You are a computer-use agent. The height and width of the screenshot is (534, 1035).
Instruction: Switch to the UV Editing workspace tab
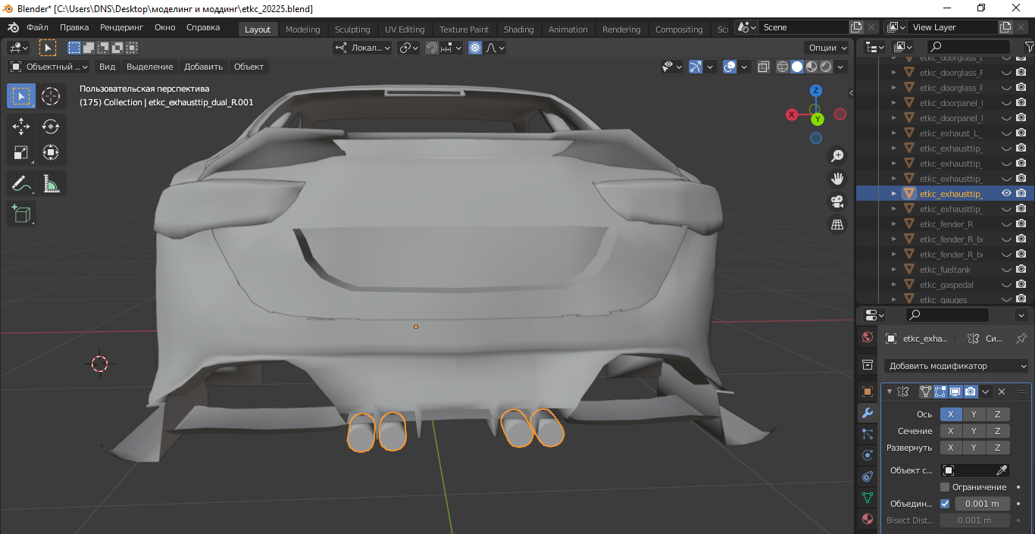coord(405,30)
